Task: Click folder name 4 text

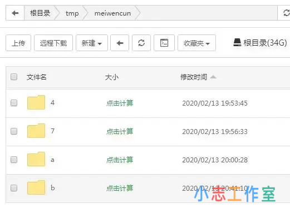Action: tap(52, 102)
